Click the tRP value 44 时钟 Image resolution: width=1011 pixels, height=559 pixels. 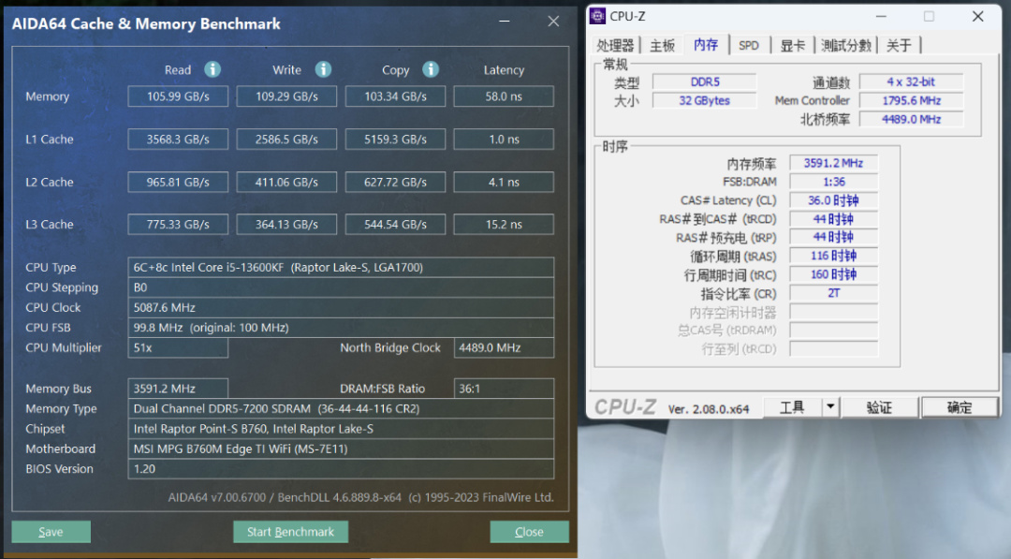834,237
